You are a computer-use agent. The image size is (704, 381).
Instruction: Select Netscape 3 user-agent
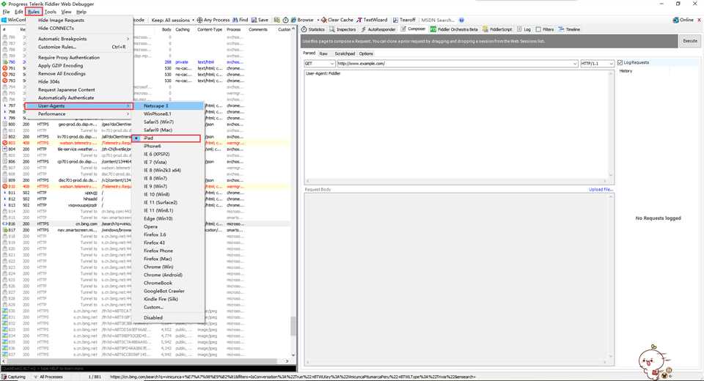click(169, 106)
